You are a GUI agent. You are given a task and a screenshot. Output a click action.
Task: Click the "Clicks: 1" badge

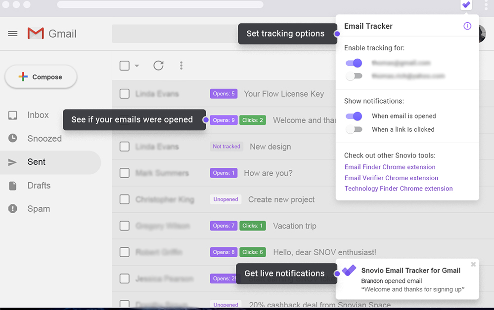252,226
